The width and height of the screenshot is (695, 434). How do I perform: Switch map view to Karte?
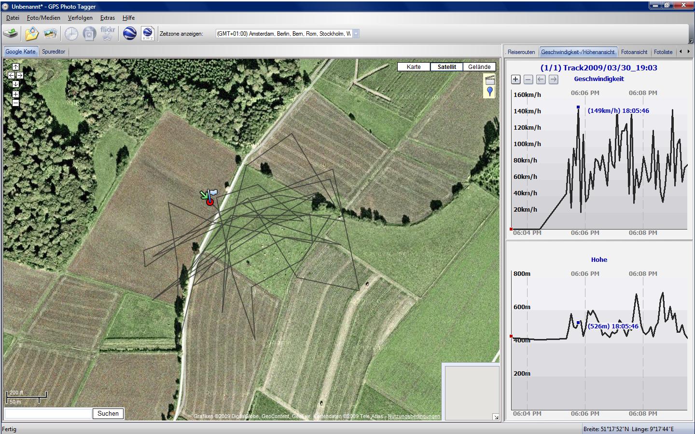(x=414, y=67)
